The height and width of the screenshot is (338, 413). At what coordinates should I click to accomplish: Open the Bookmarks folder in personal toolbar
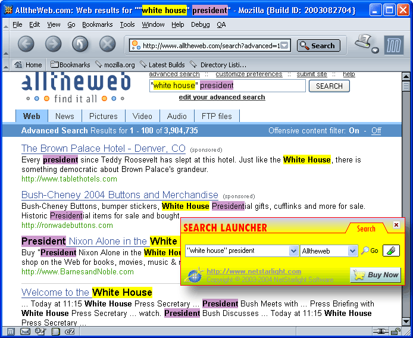pos(70,64)
